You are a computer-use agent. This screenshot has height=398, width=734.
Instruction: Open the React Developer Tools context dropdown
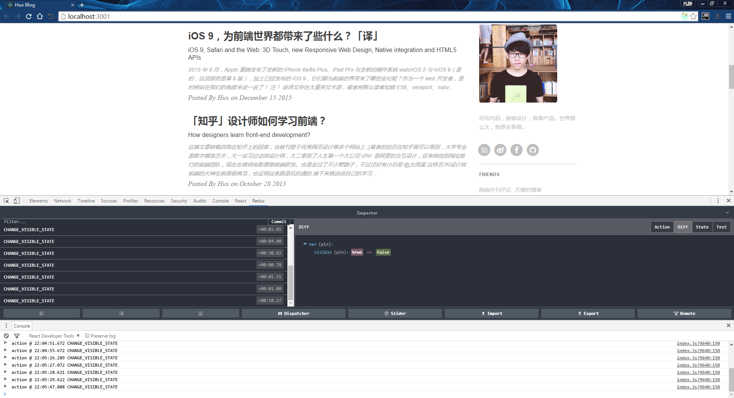(x=54, y=336)
